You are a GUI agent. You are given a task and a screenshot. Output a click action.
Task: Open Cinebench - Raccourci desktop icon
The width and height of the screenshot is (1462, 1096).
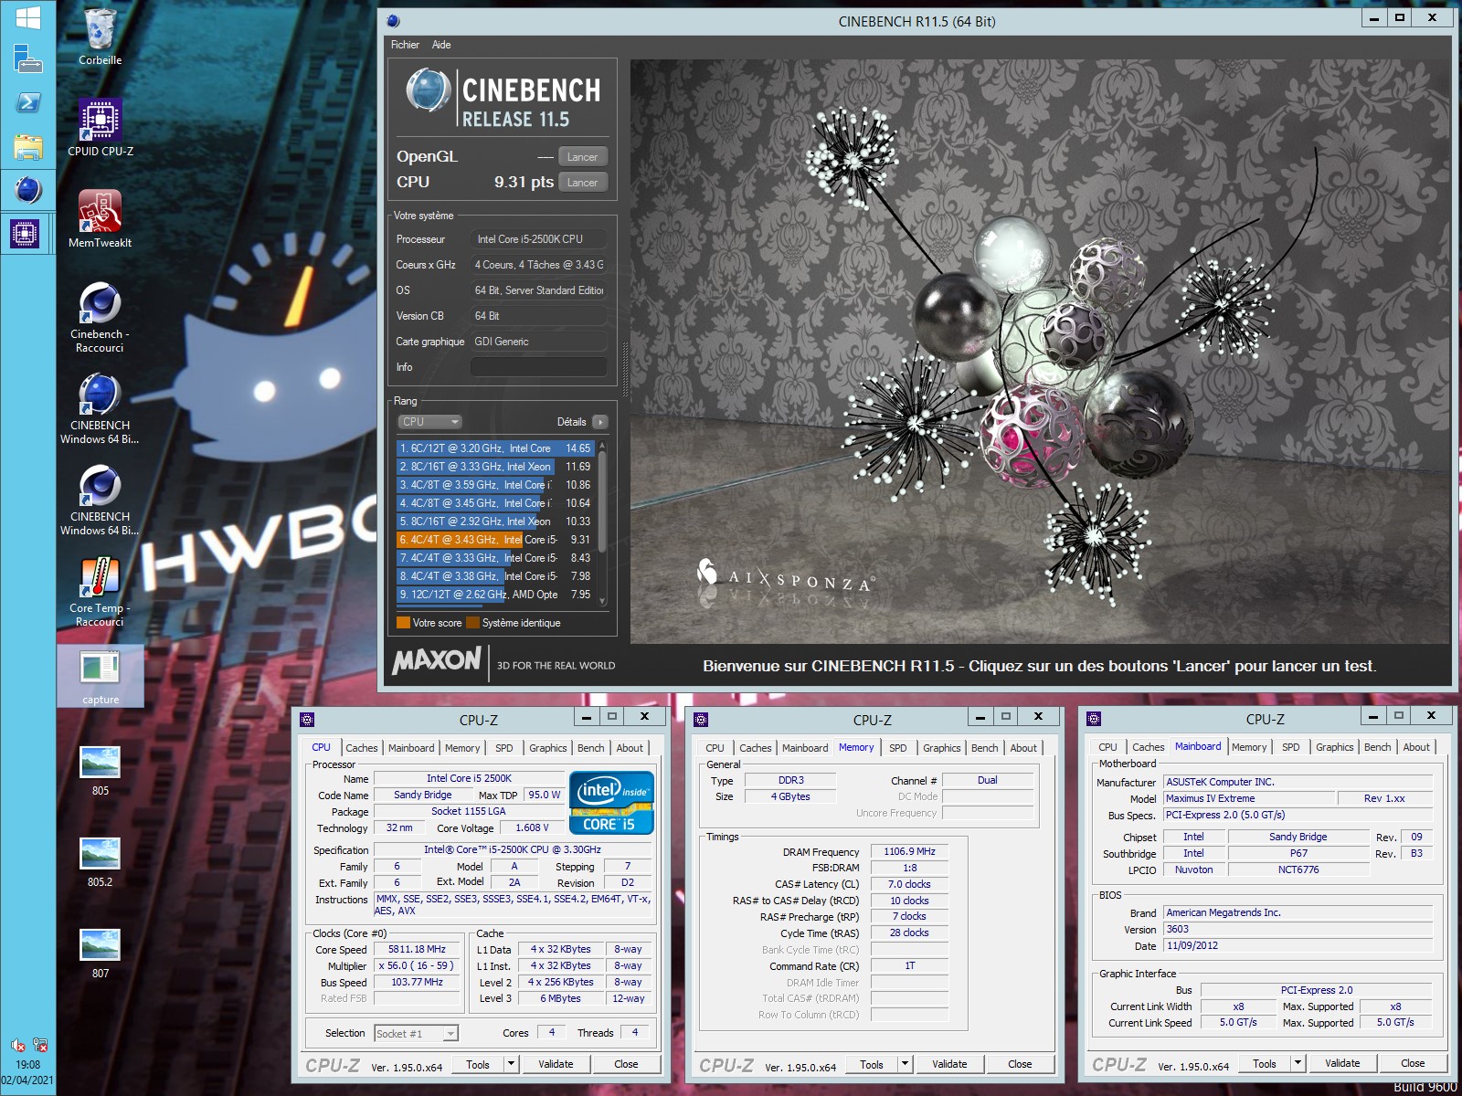coord(100,318)
